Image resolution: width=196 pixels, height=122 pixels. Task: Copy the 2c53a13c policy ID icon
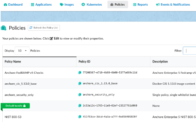coord(80,106)
